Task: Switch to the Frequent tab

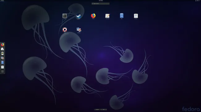Action: pyautogui.click(x=97, y=110)
